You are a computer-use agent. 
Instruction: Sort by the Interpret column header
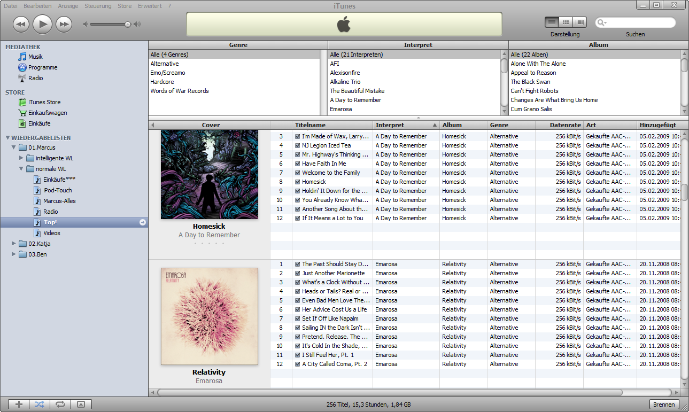point(406,125)
